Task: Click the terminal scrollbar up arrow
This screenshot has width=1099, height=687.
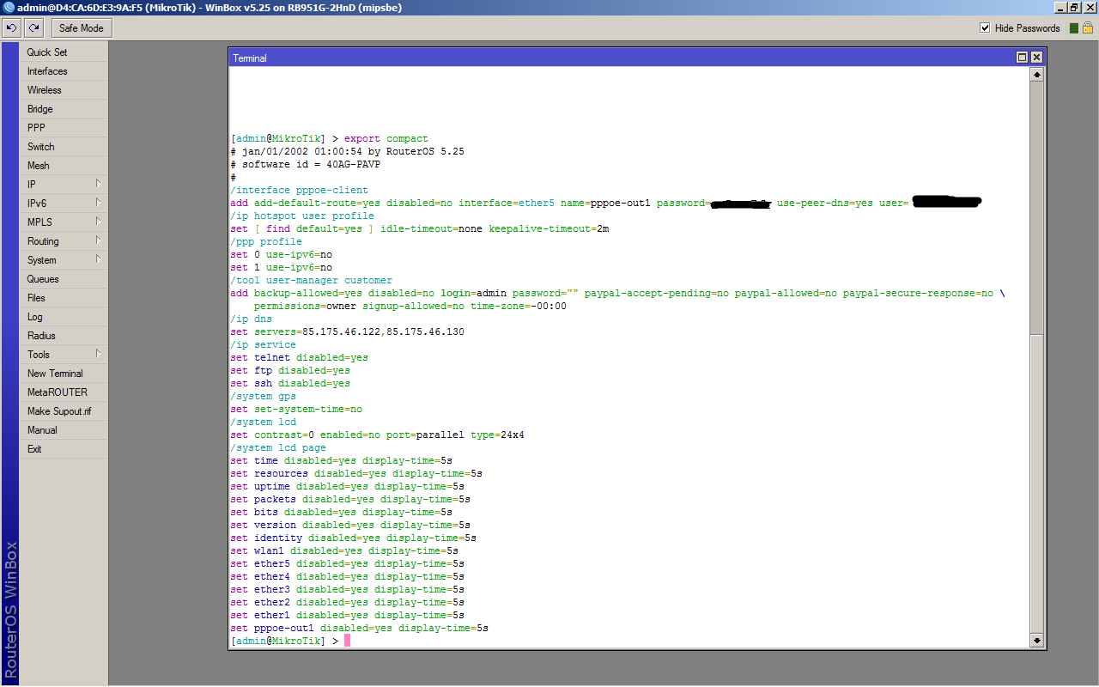Action: point(1036,75)
